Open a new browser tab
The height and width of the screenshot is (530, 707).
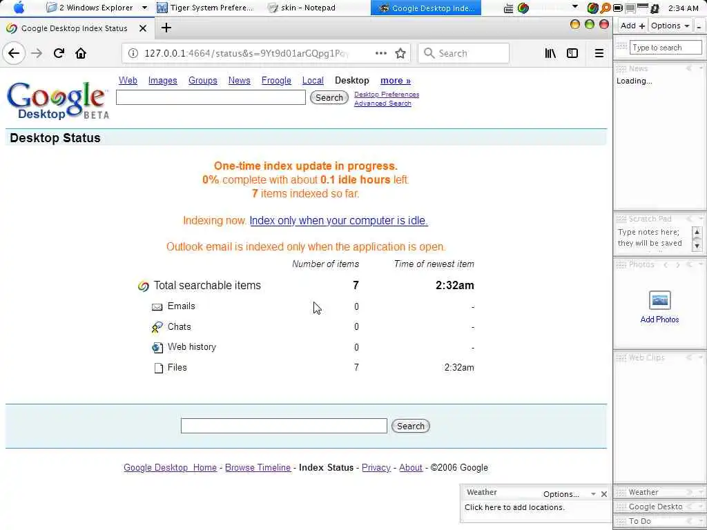click(x=166, y=28)
